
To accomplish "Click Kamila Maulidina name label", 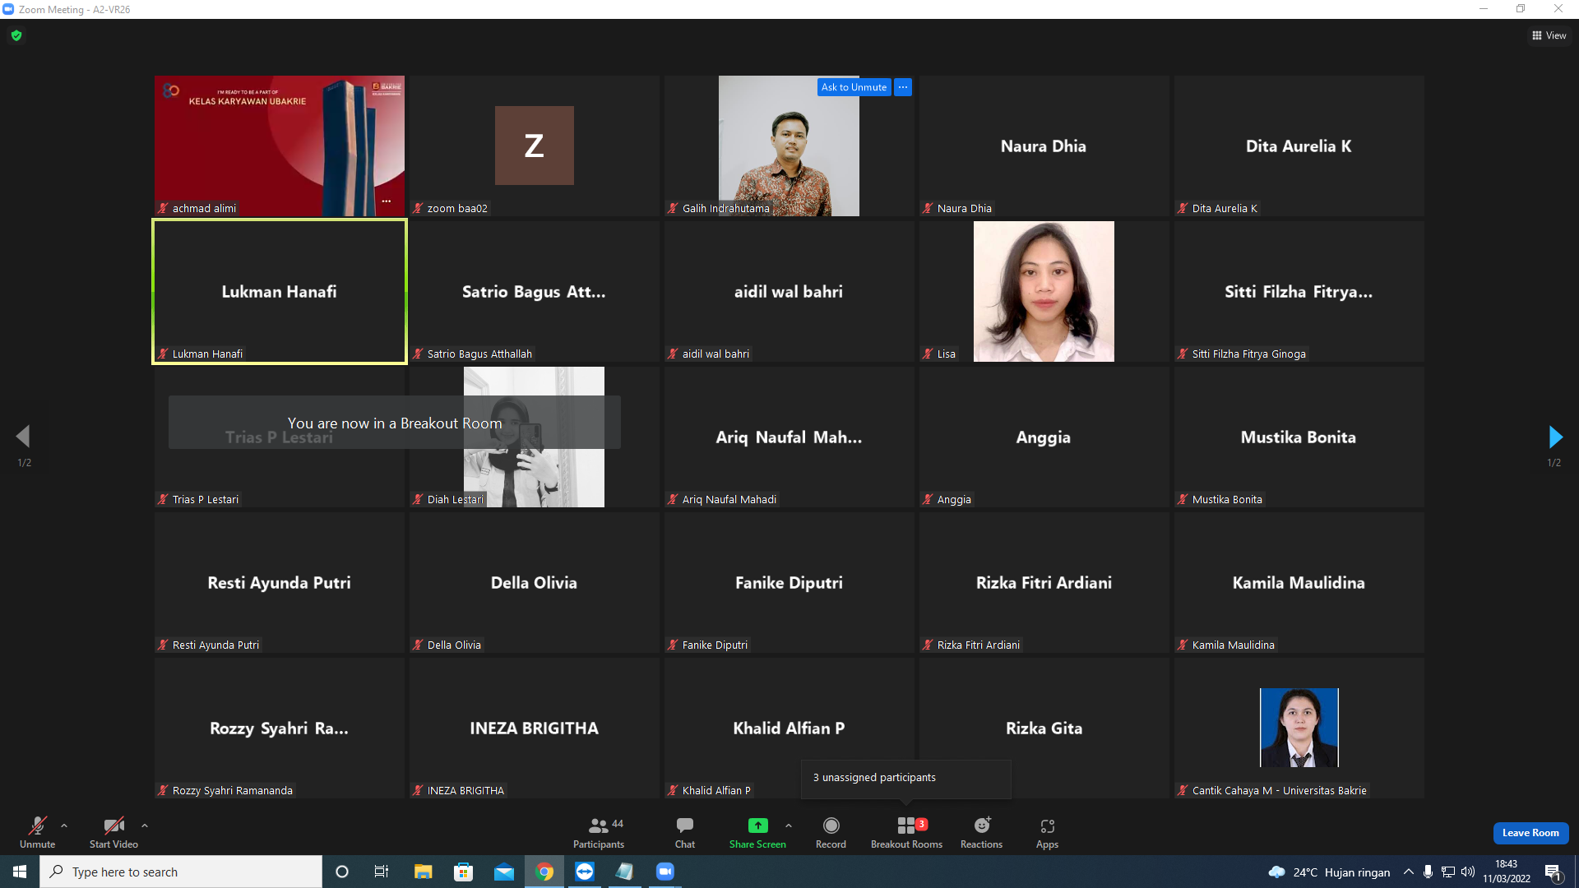I will click(x=1233, y=645).
